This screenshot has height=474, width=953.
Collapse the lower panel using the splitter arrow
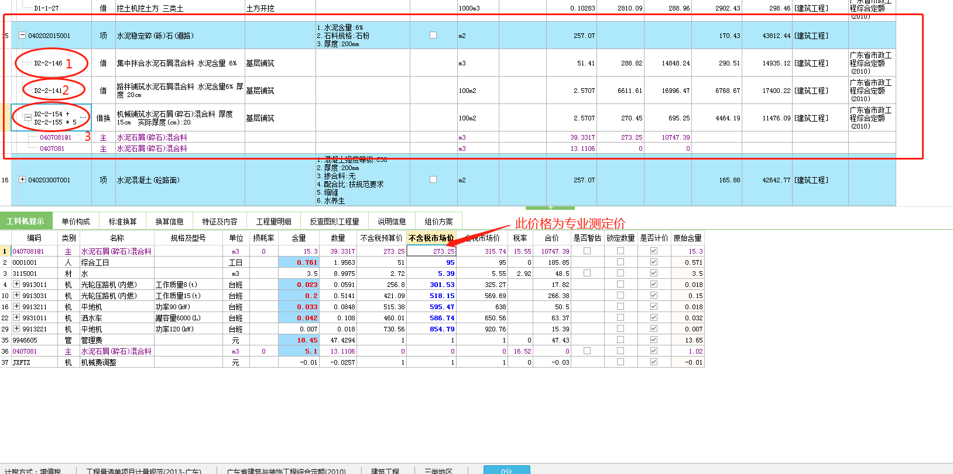(550, 207)
